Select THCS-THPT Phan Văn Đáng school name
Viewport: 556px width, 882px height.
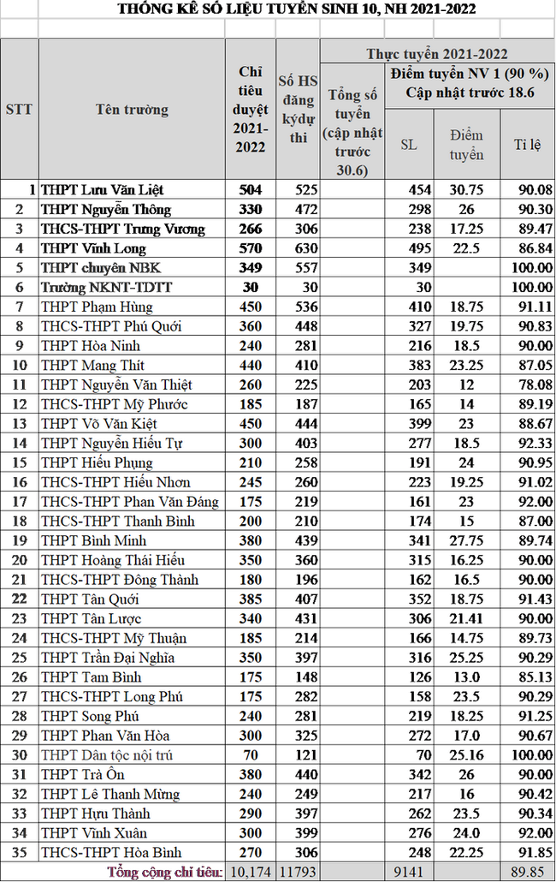click(x=129, y=502)
